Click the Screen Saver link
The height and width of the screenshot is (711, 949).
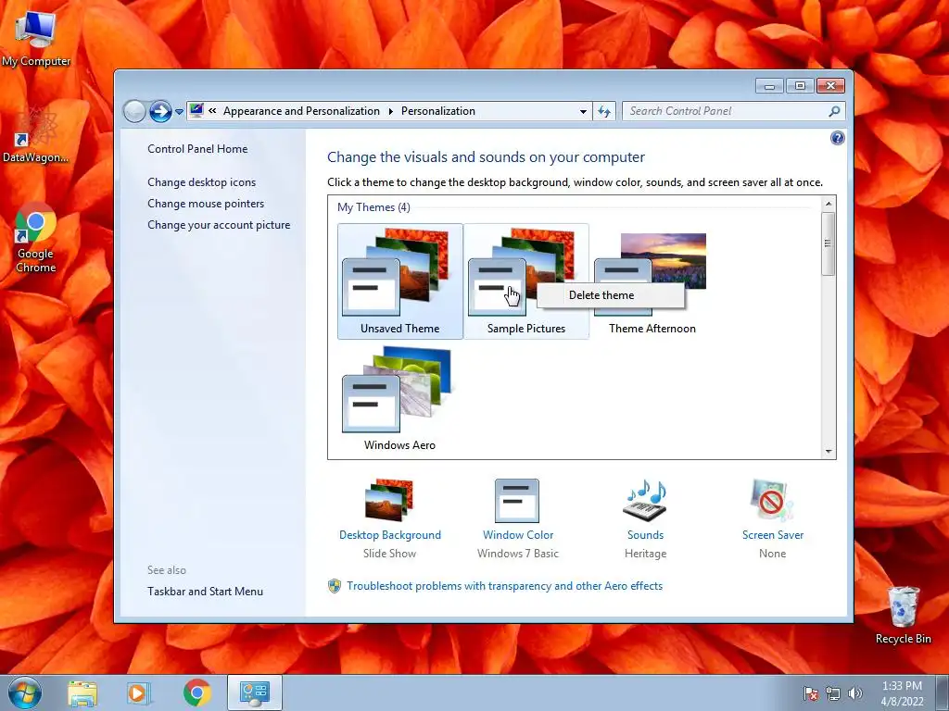(x=773, y=535)
